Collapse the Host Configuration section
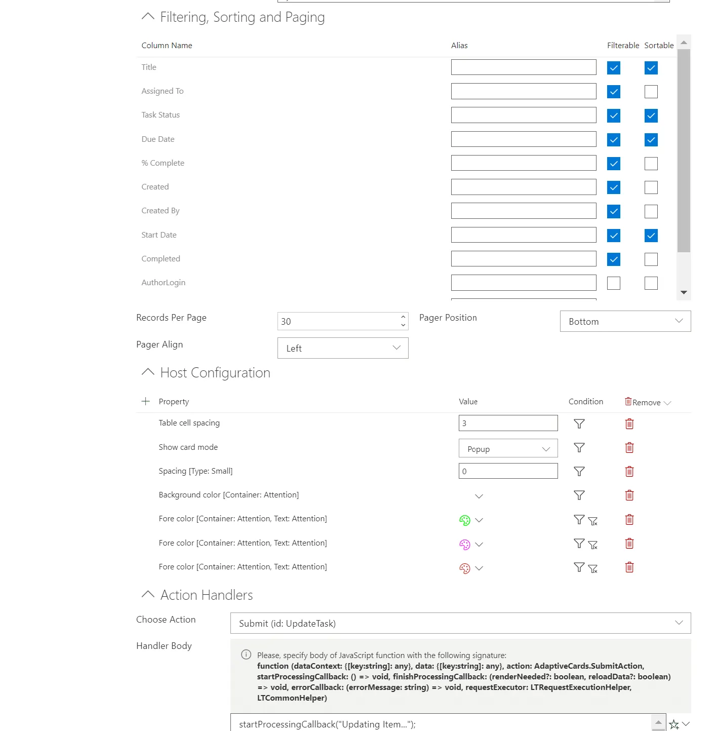 [x=147, y=372]
